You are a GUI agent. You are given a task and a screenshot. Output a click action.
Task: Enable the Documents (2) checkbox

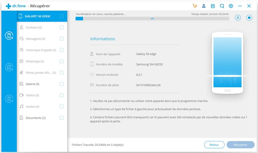[x=62, y=118]
